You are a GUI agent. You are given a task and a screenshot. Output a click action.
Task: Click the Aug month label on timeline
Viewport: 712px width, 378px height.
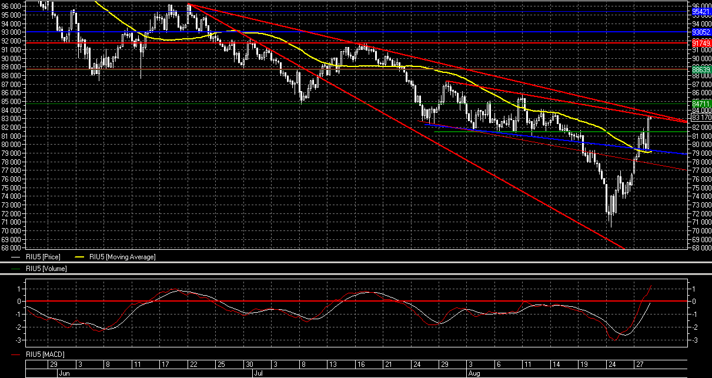[474, 373]
